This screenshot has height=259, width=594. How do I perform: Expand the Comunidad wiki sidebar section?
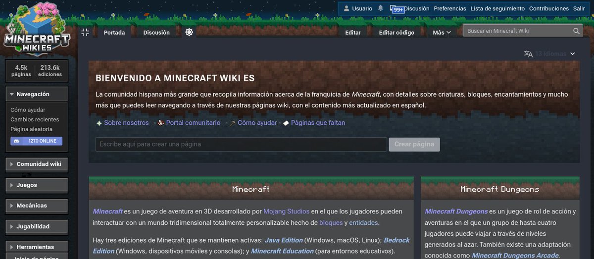tap(36, 164)
